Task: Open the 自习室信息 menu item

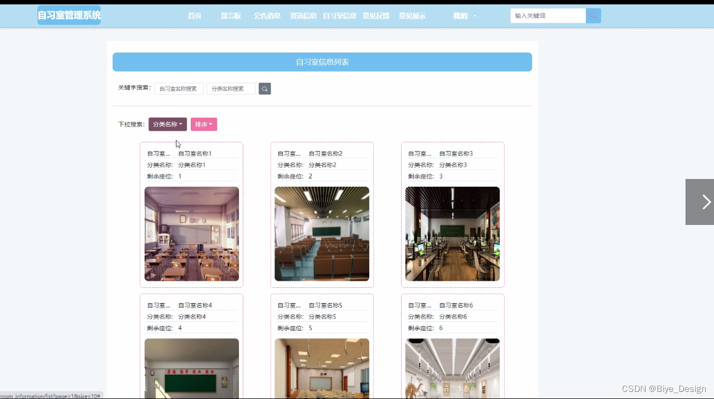Action: [x=340, y=16]
